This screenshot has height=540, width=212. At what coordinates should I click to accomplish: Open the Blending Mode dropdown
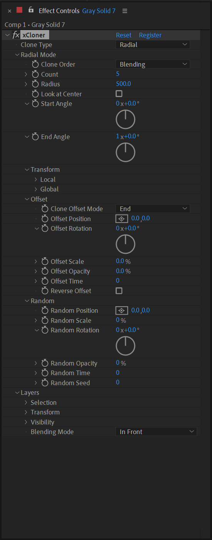coord(156,432)
